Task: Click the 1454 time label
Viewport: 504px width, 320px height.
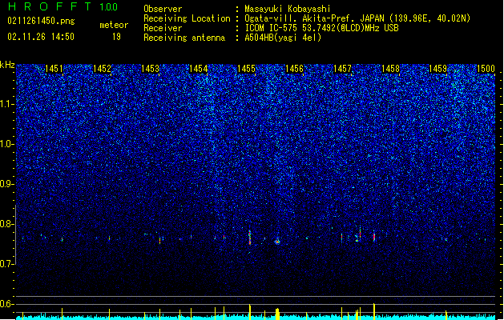Action: click(x=199, y=69)
